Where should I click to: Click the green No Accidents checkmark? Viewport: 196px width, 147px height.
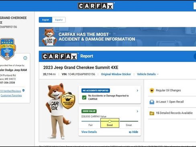tap(84, 98)
